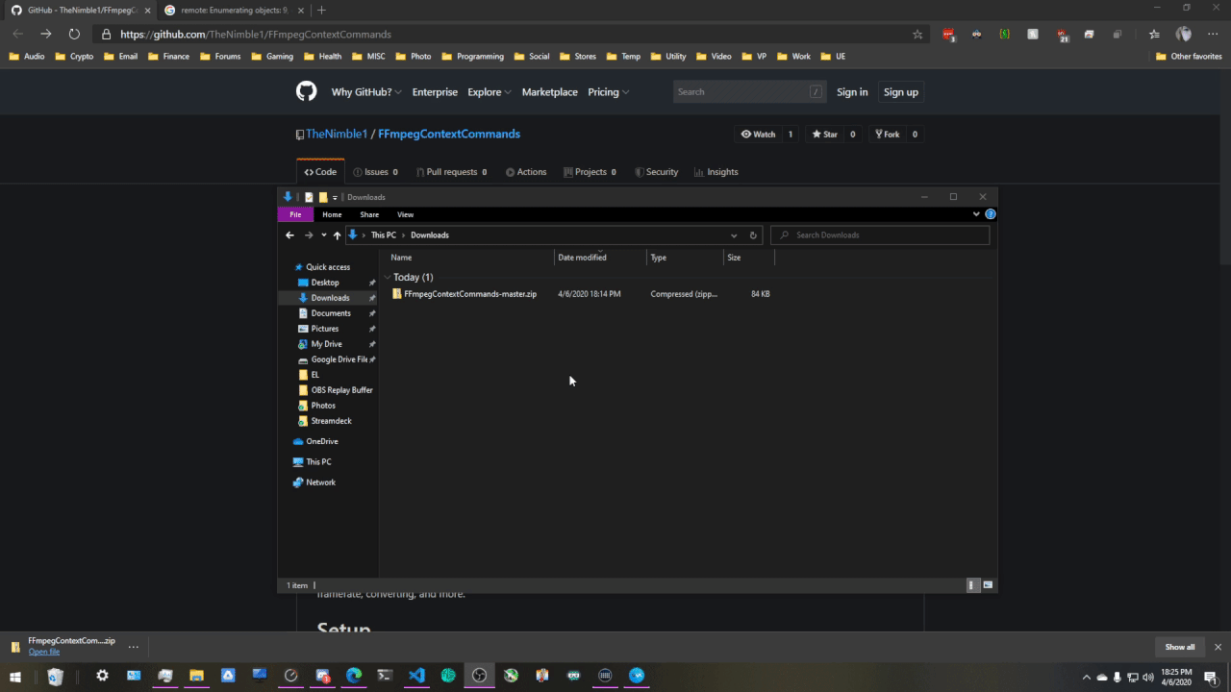1231x692 pixels.
Task: Click the Watch repository button
Action: 758,135
